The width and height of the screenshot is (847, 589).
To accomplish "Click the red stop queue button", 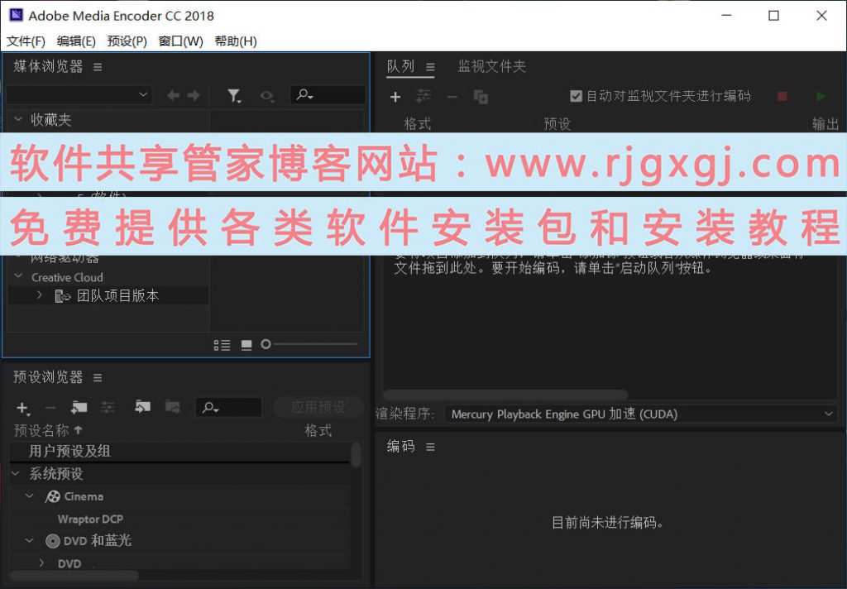I will pos(782,96).
